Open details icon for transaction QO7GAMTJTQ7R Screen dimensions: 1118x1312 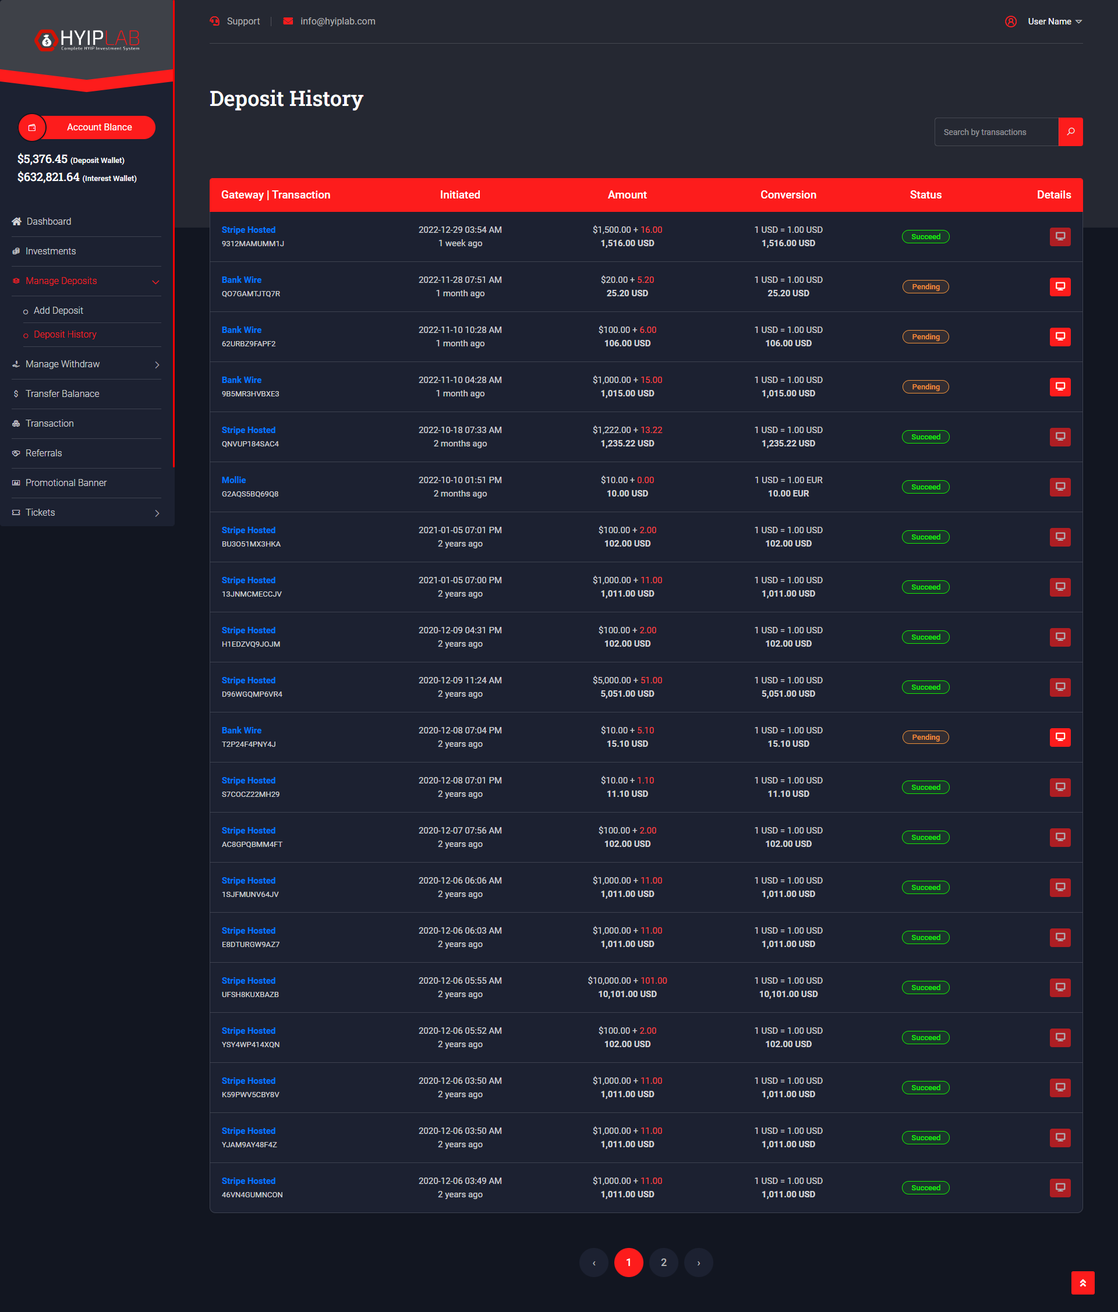pos(1060,287)
